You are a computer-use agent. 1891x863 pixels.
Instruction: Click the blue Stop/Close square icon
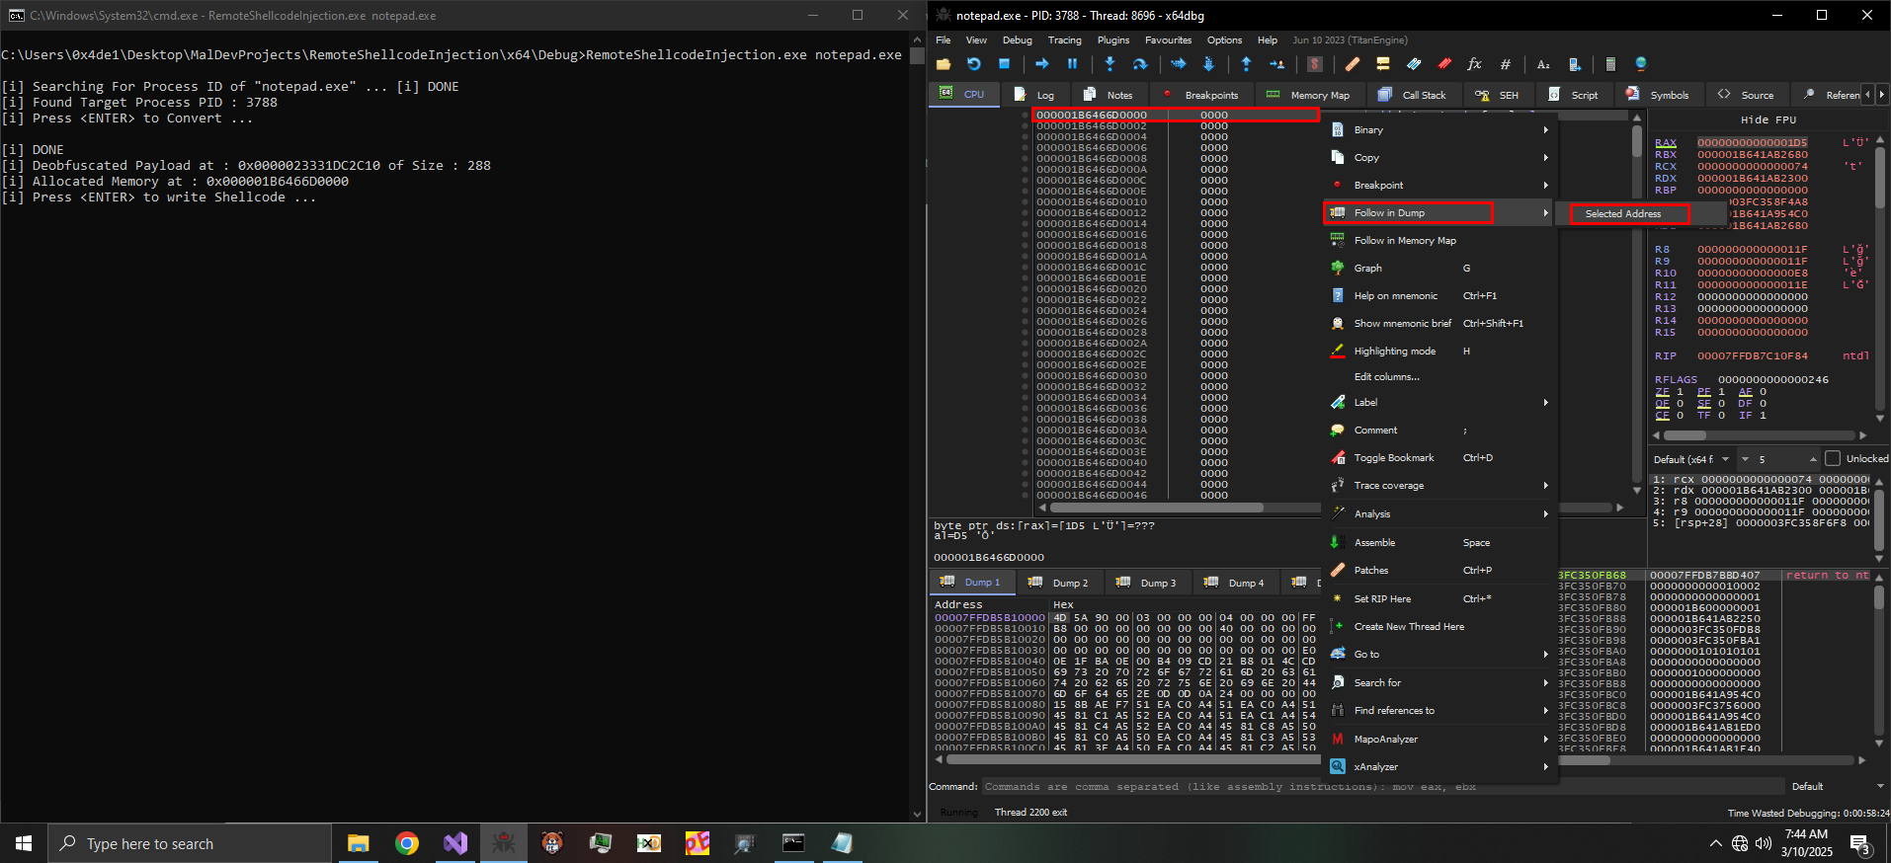1004,64
